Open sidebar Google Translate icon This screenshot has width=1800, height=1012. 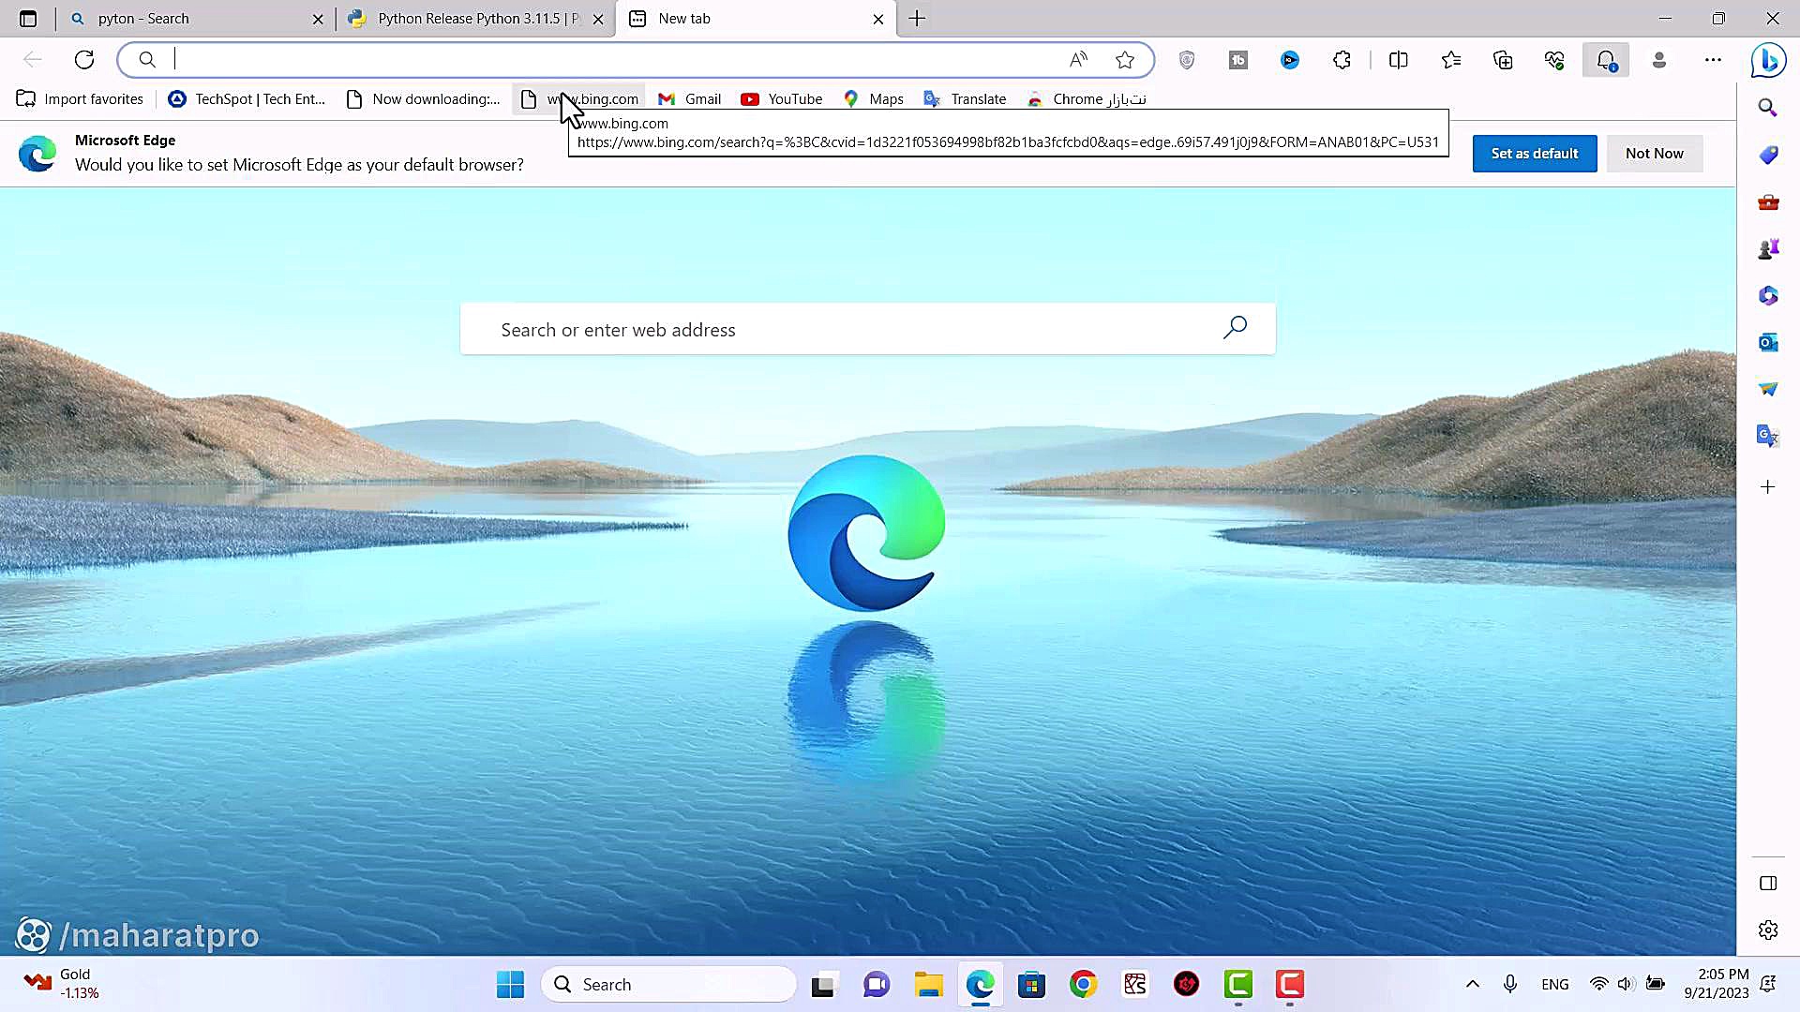point(1768,436)
